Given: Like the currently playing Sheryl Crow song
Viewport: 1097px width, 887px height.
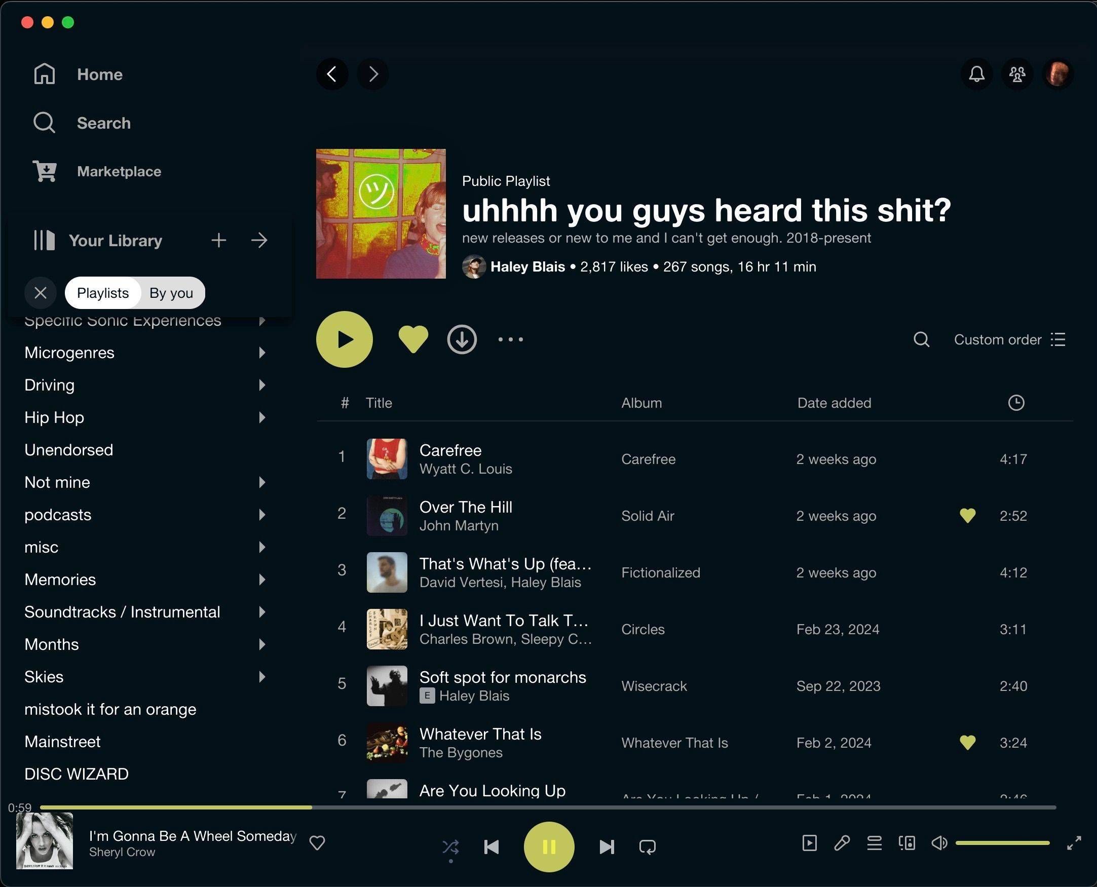Looking at the screenshot, I should 317,842.
